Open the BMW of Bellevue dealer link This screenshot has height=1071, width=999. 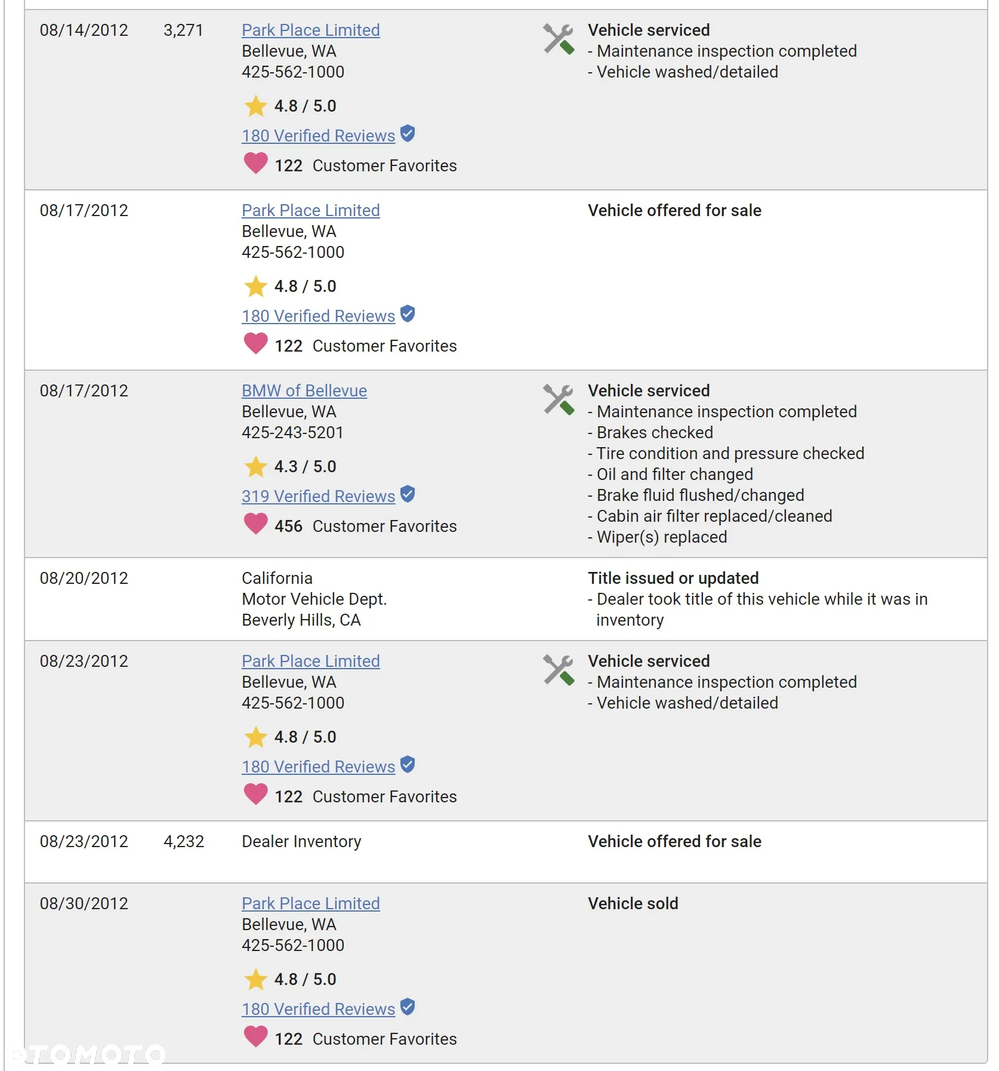(304, 390)
